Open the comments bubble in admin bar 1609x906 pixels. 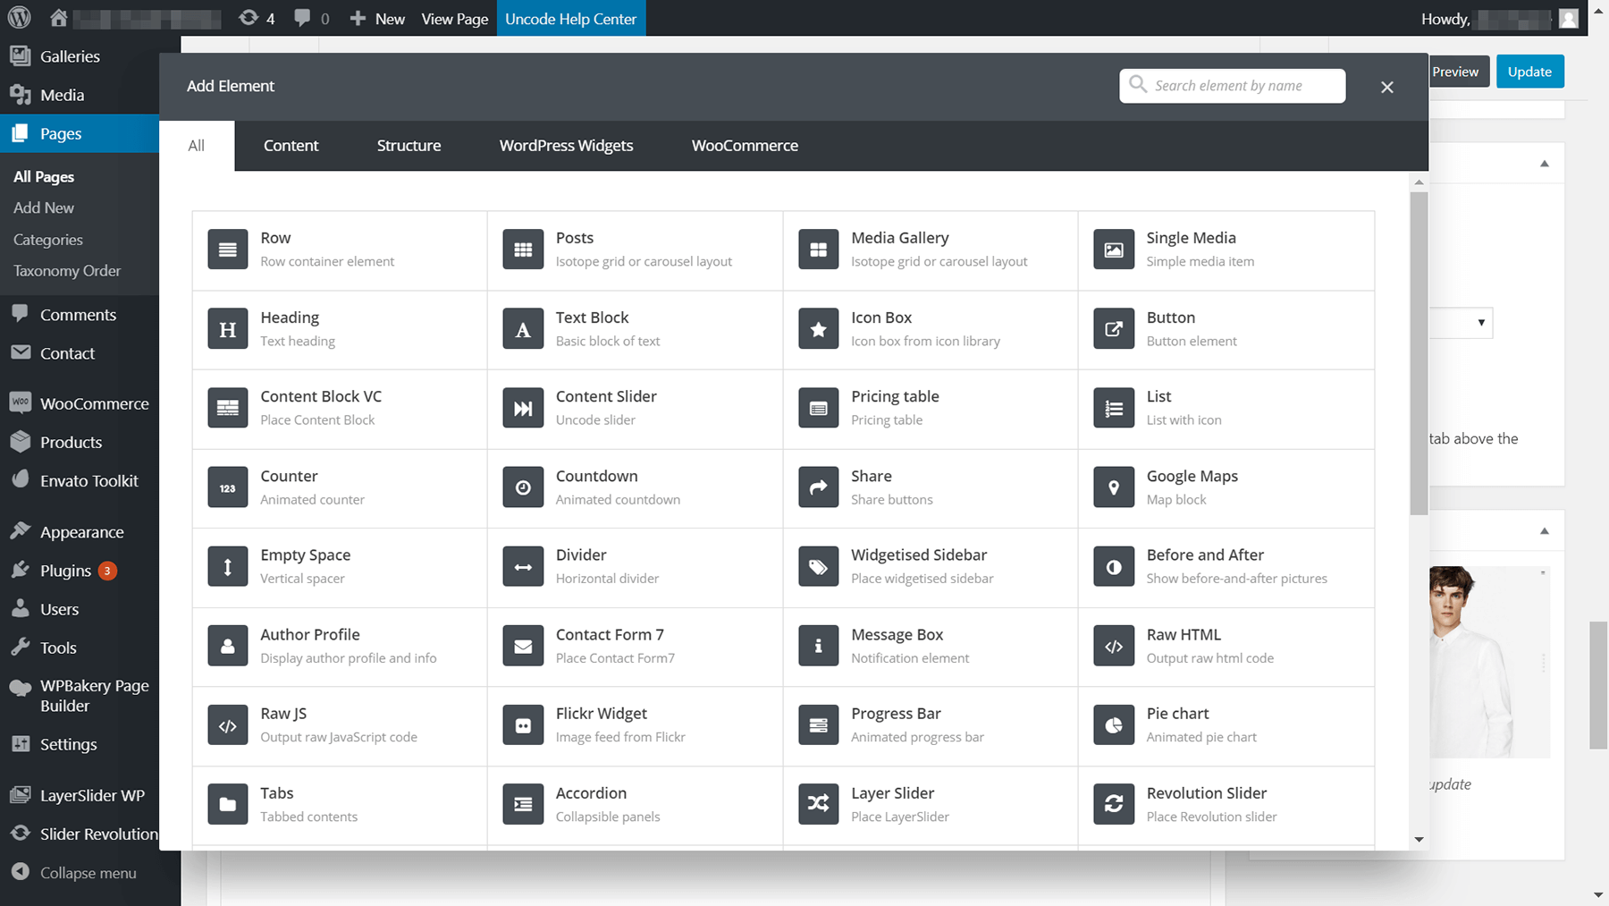[312, 19]
